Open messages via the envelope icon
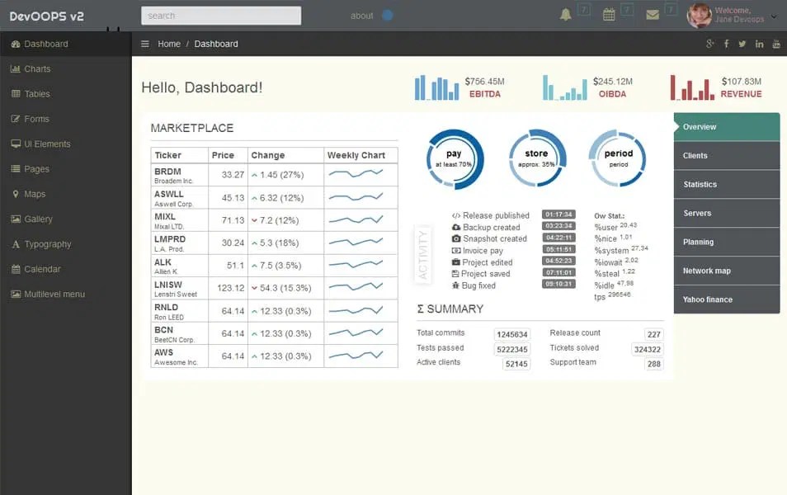Screen dimensions: 787x495 pyautogui.click(x=654, y=14)
